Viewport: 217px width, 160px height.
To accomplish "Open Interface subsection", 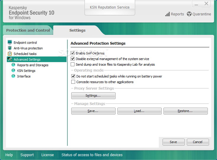I will click(24, 76).
